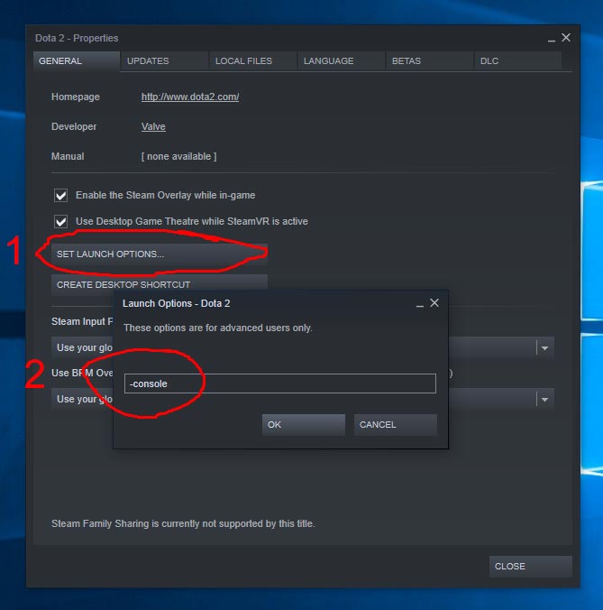Open the dota2.com homepage link

coord(190,97)
